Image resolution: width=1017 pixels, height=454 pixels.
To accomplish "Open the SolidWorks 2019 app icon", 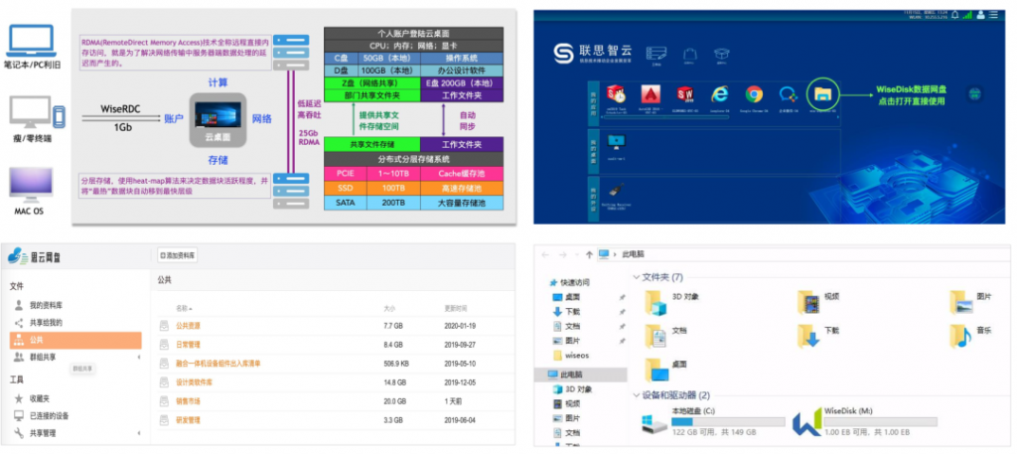I will point(685,95).
